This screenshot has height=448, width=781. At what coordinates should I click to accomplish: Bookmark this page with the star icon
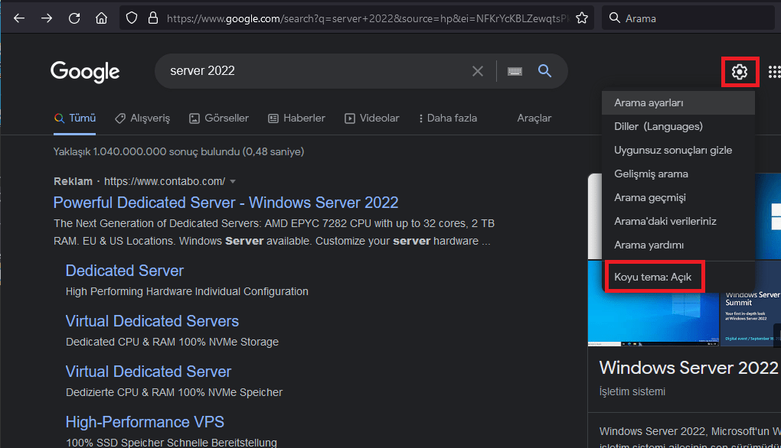pyautogui.click(x=582, y=18)
